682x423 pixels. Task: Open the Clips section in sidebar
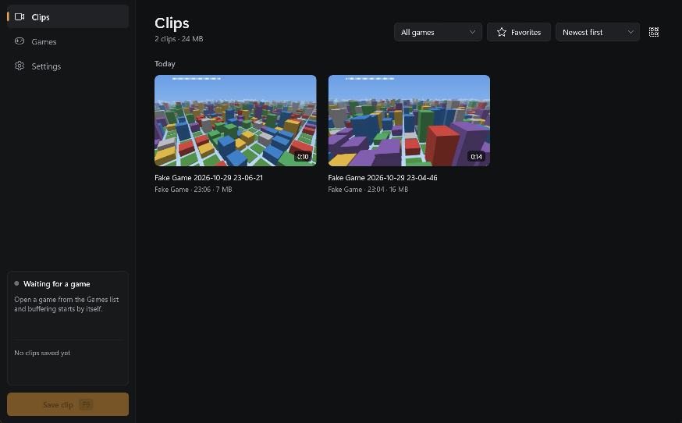68,17
